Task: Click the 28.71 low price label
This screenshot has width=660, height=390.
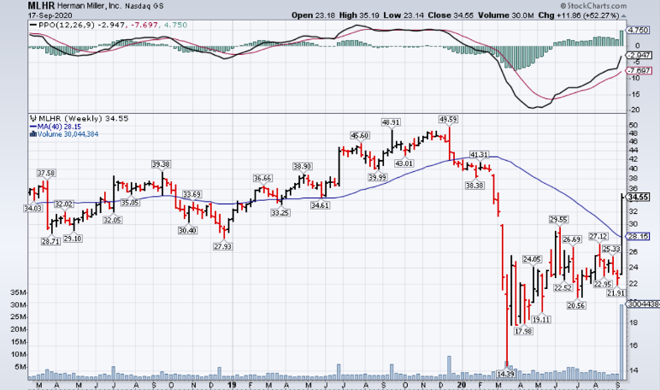Action: [x=50, y=242]
